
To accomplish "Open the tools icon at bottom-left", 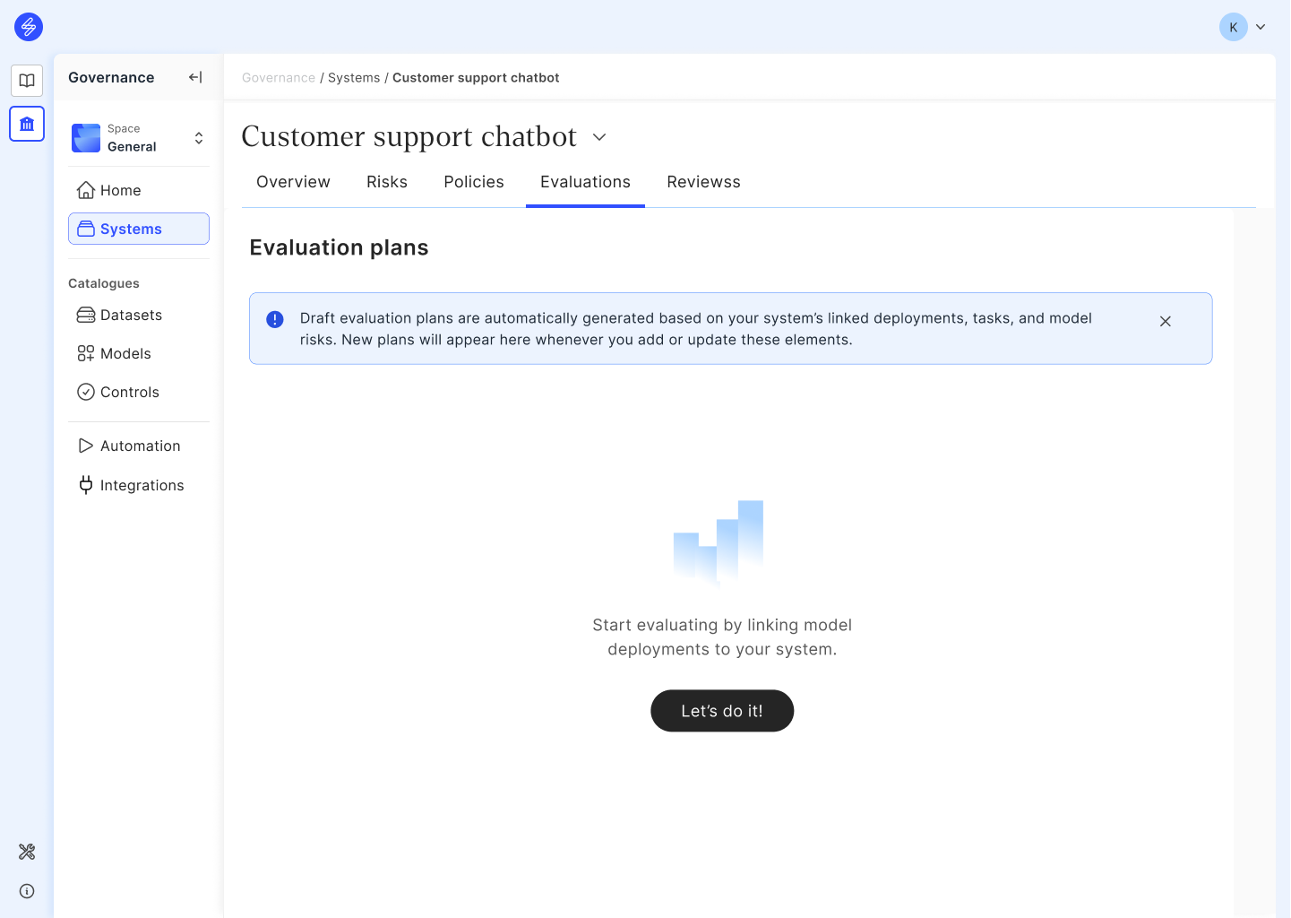I will click(27, 852).
